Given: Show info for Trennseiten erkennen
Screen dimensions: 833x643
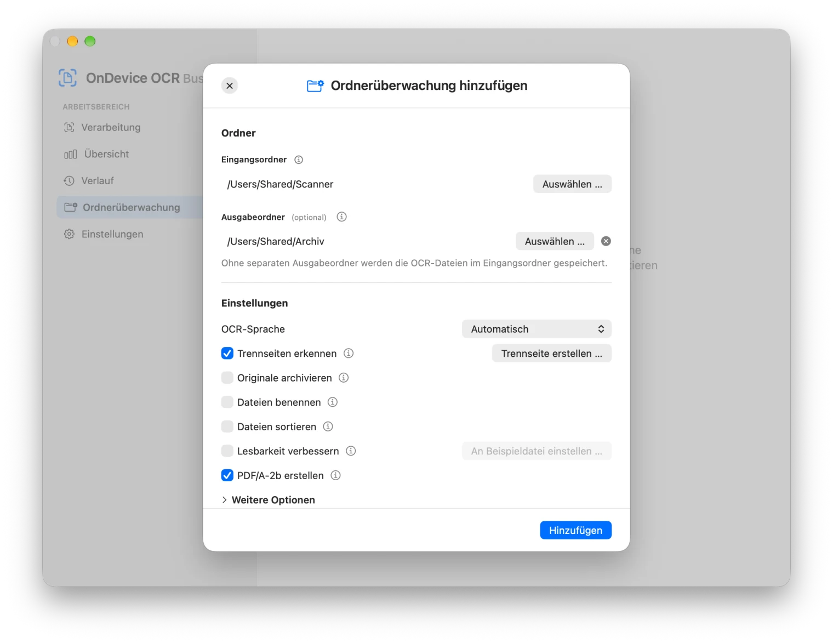Looking at the screenshot, I should (349, 353).
